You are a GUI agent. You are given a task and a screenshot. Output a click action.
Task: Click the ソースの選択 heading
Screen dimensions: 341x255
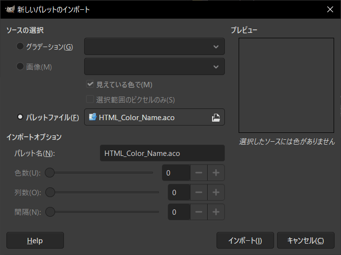(25, 30)
